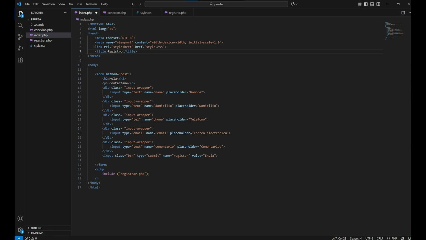
Task: Open the Run menu
Action: 79,4
